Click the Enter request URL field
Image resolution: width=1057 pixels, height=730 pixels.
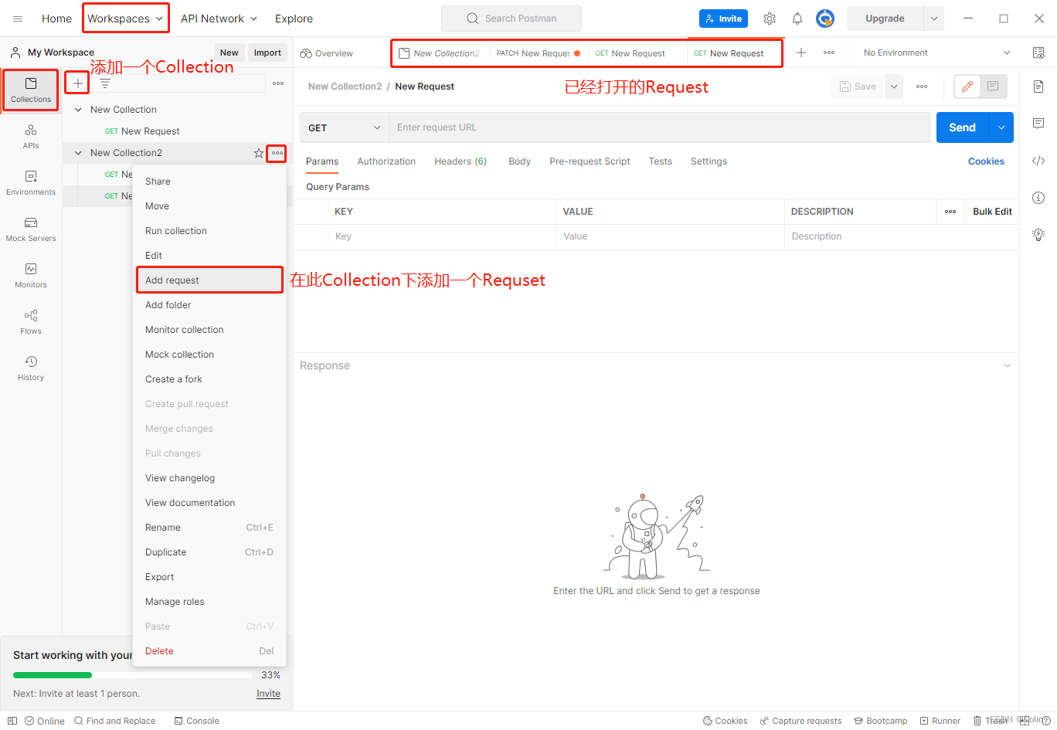tap(659, 127)
